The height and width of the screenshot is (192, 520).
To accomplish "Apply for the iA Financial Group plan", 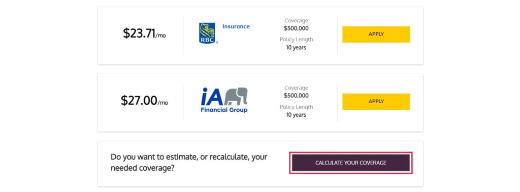I will 376,102.
